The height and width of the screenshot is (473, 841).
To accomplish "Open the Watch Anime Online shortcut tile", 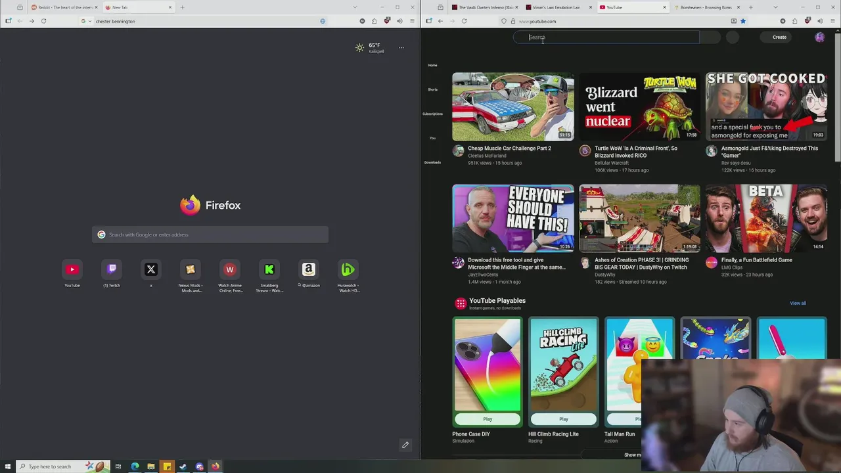I will (230, 275).
